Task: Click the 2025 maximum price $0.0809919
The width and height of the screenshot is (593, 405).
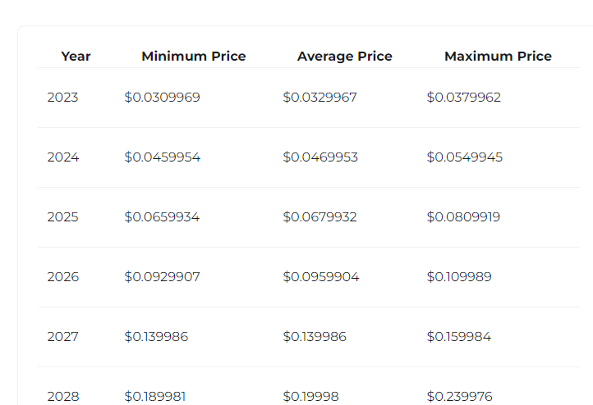Action: point(464,217)
